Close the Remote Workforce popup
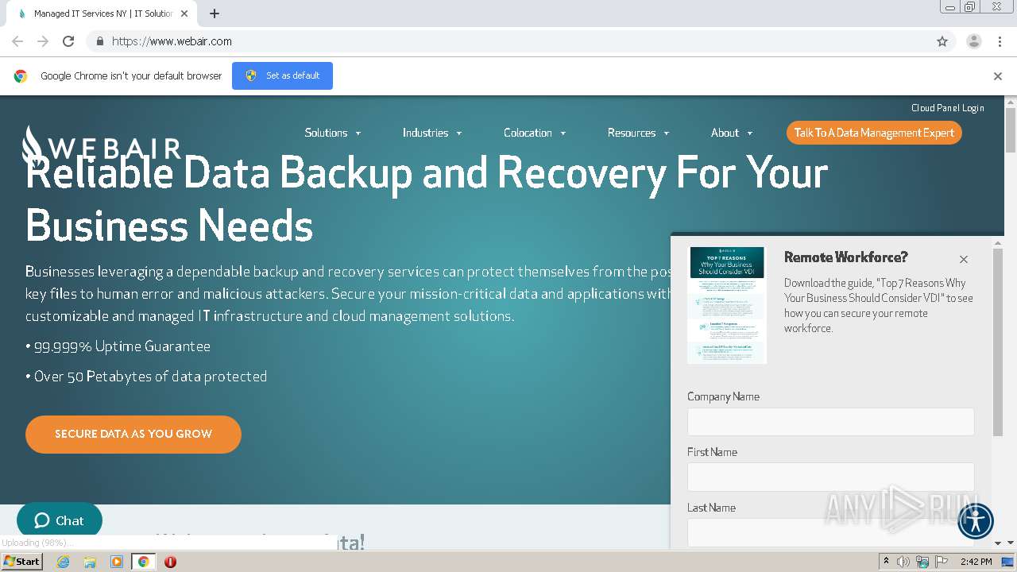 coord(964,259)
